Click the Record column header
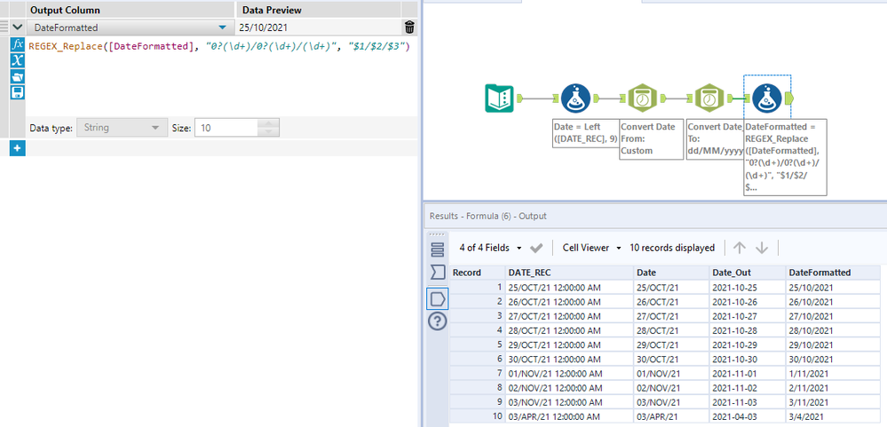887x427 pixels. (x=478, y=273)
